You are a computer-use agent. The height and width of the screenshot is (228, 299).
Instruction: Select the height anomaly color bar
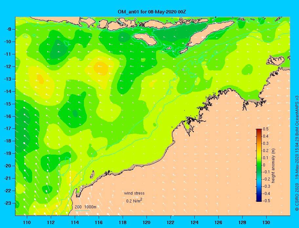click(259, 165)
